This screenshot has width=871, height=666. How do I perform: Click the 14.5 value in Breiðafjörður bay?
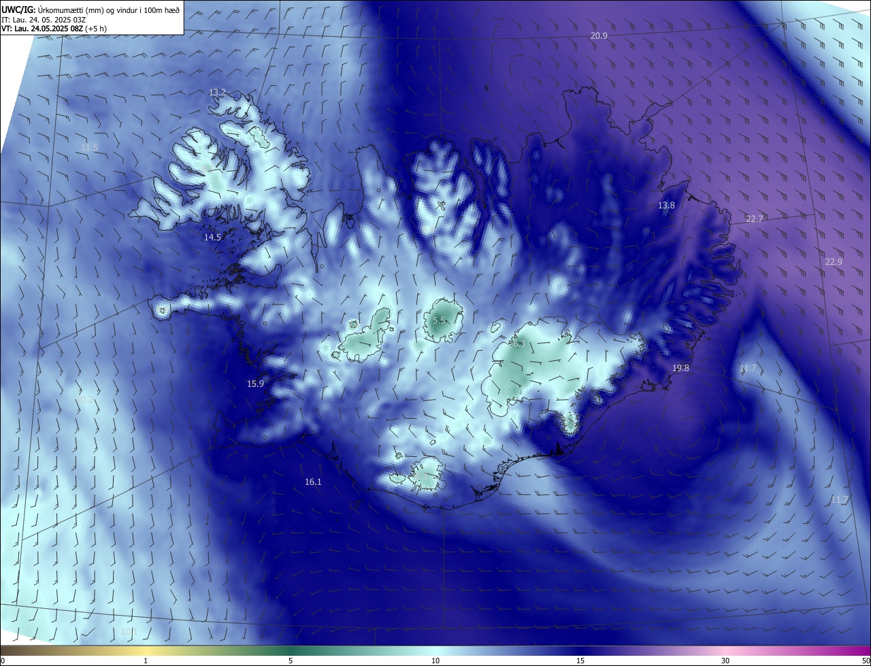(x=212, y=237)
